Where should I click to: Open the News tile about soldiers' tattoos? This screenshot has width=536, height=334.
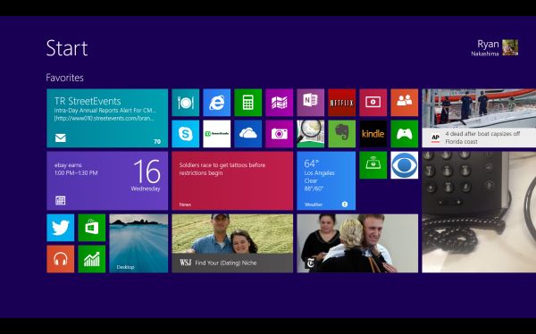click(x=232, y=181)
